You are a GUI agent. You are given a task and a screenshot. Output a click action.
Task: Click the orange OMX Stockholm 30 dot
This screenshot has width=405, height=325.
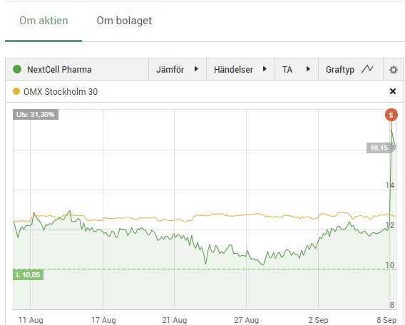click(16, 91)
